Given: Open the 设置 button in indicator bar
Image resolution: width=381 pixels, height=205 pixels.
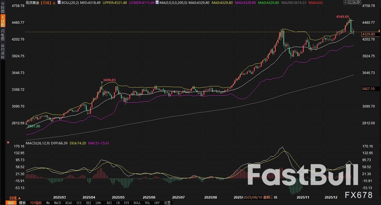Looking at the screenshot, I should [167, 203].
